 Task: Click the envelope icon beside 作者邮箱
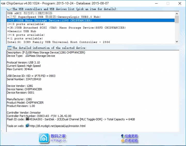(122, 141)
